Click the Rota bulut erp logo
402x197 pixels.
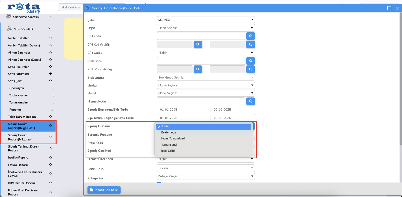[x=24, y=8]
